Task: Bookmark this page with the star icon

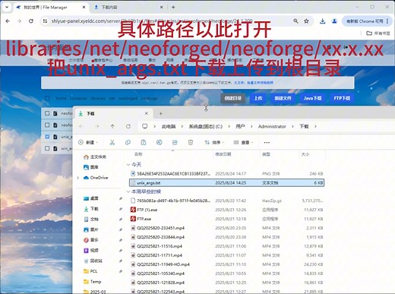Action: click(x=306, y=21)
